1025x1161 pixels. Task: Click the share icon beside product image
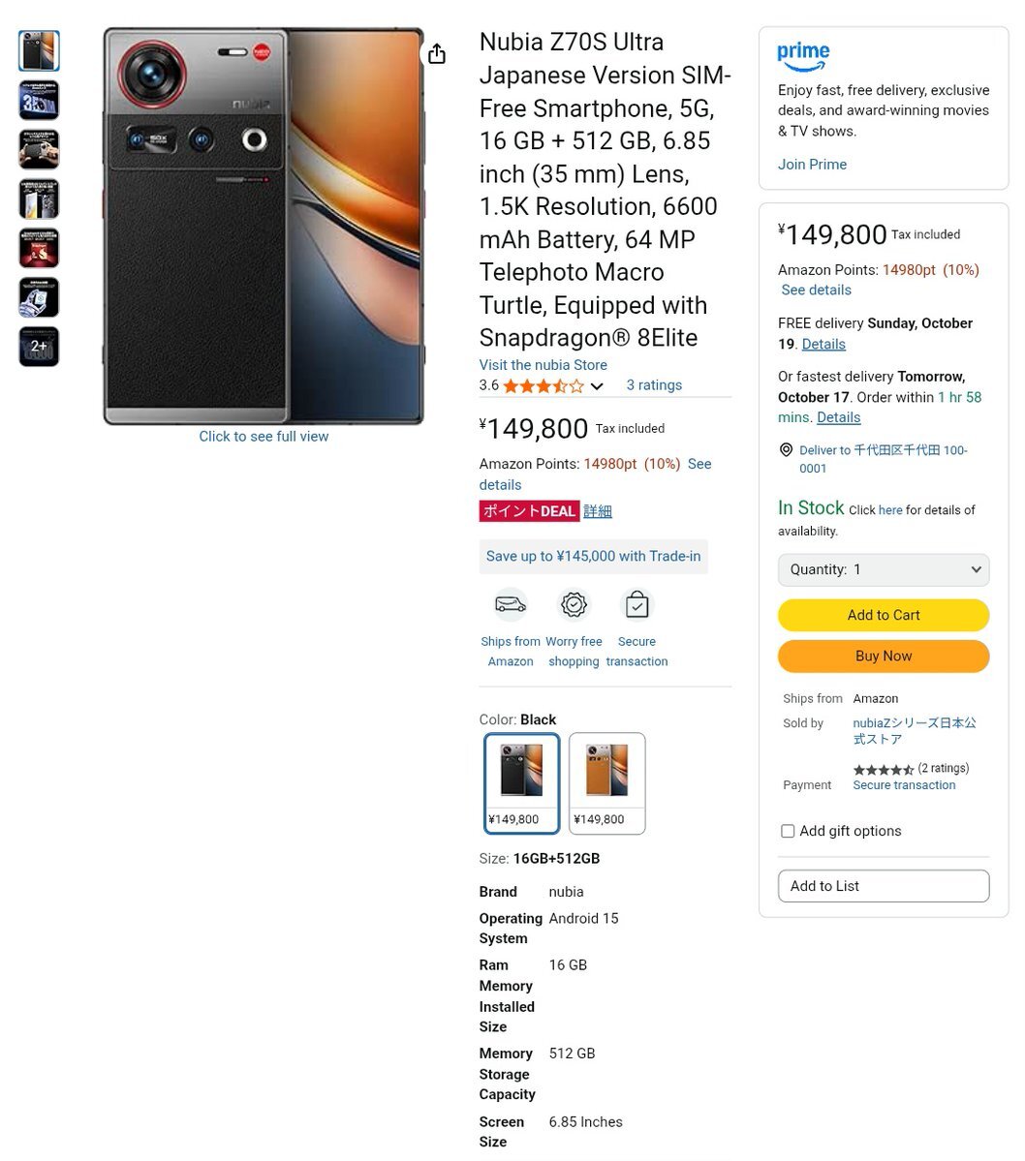tap(437, 53)
